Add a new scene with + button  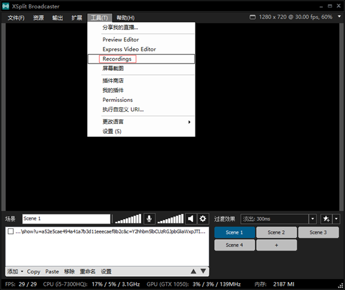(x=277, y=245)
